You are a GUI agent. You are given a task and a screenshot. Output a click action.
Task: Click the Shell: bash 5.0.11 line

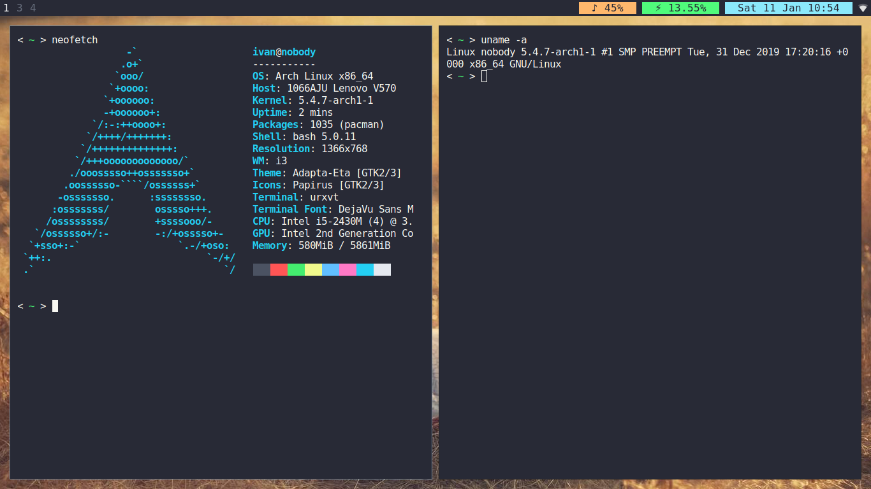[x=304, y=137]
